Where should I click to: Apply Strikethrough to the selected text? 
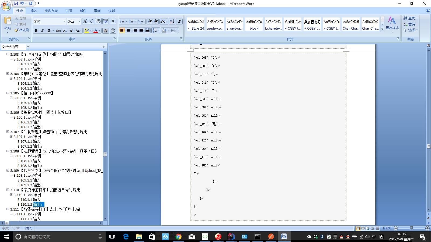pos(58,31)
